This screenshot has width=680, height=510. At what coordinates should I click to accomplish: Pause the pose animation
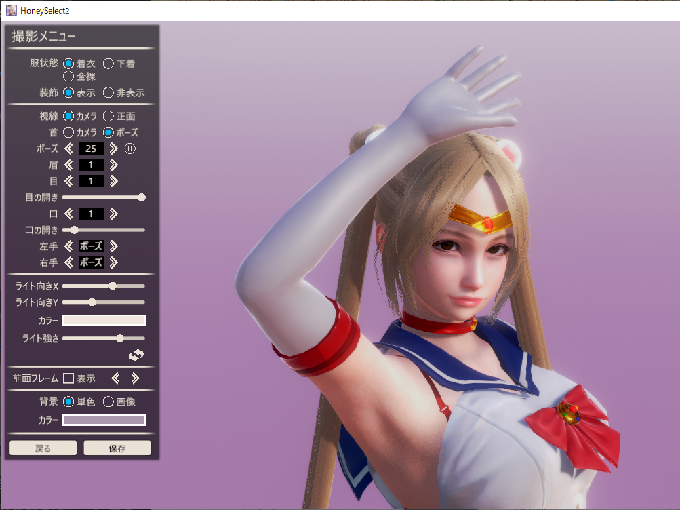(x=129, y=149)
